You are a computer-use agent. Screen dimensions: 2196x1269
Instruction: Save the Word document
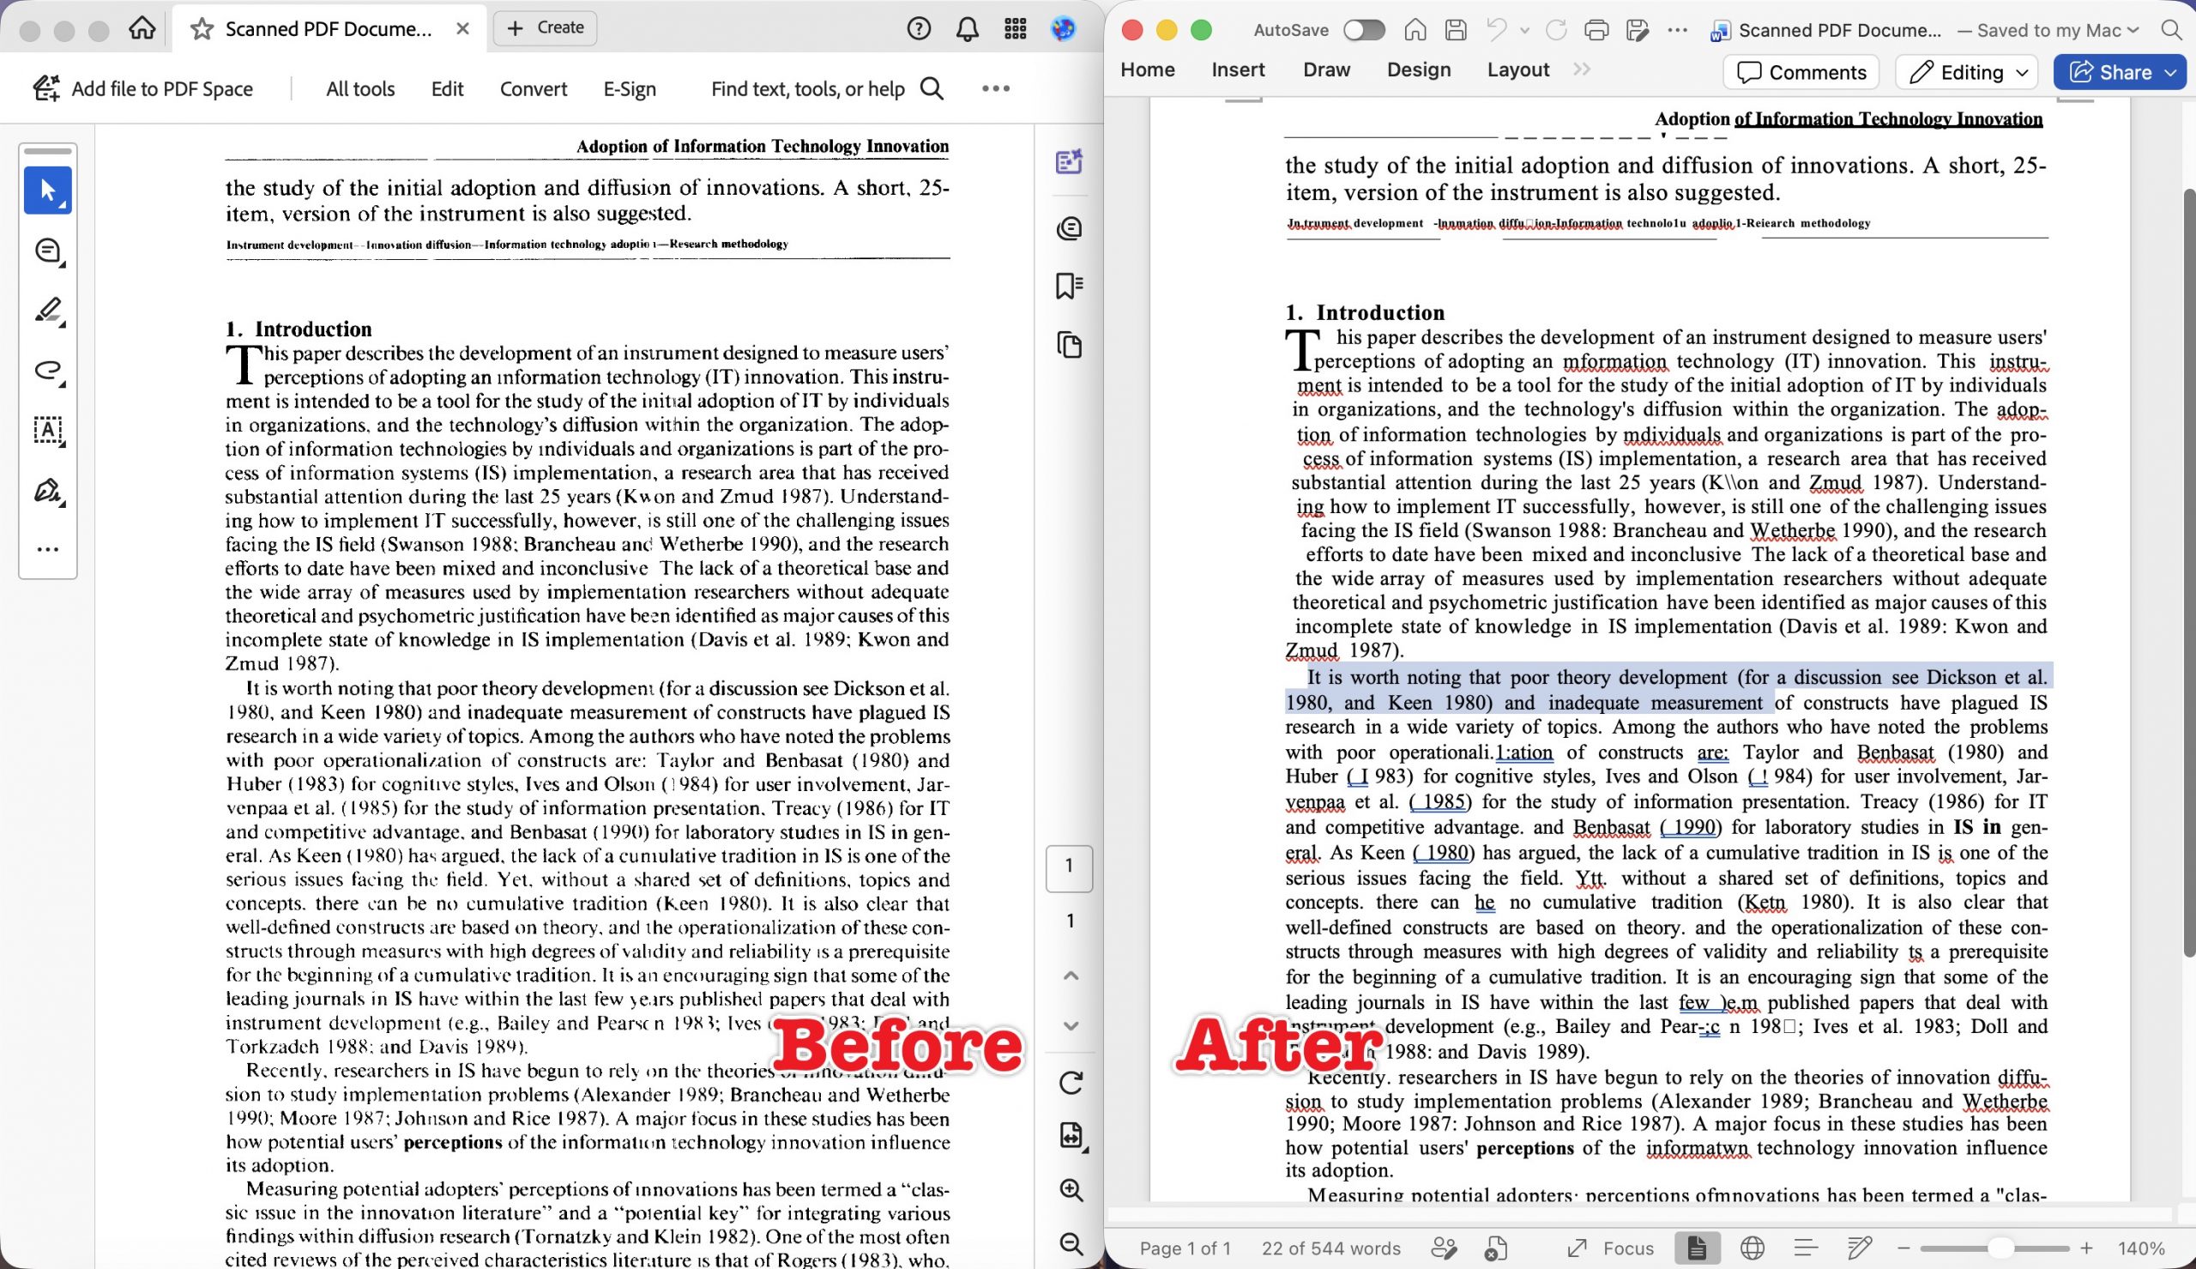[x=1456, y=30]
